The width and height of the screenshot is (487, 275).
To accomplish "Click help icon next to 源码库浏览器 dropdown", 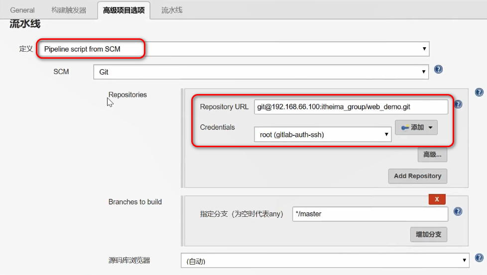I will (x=479, y=258).
